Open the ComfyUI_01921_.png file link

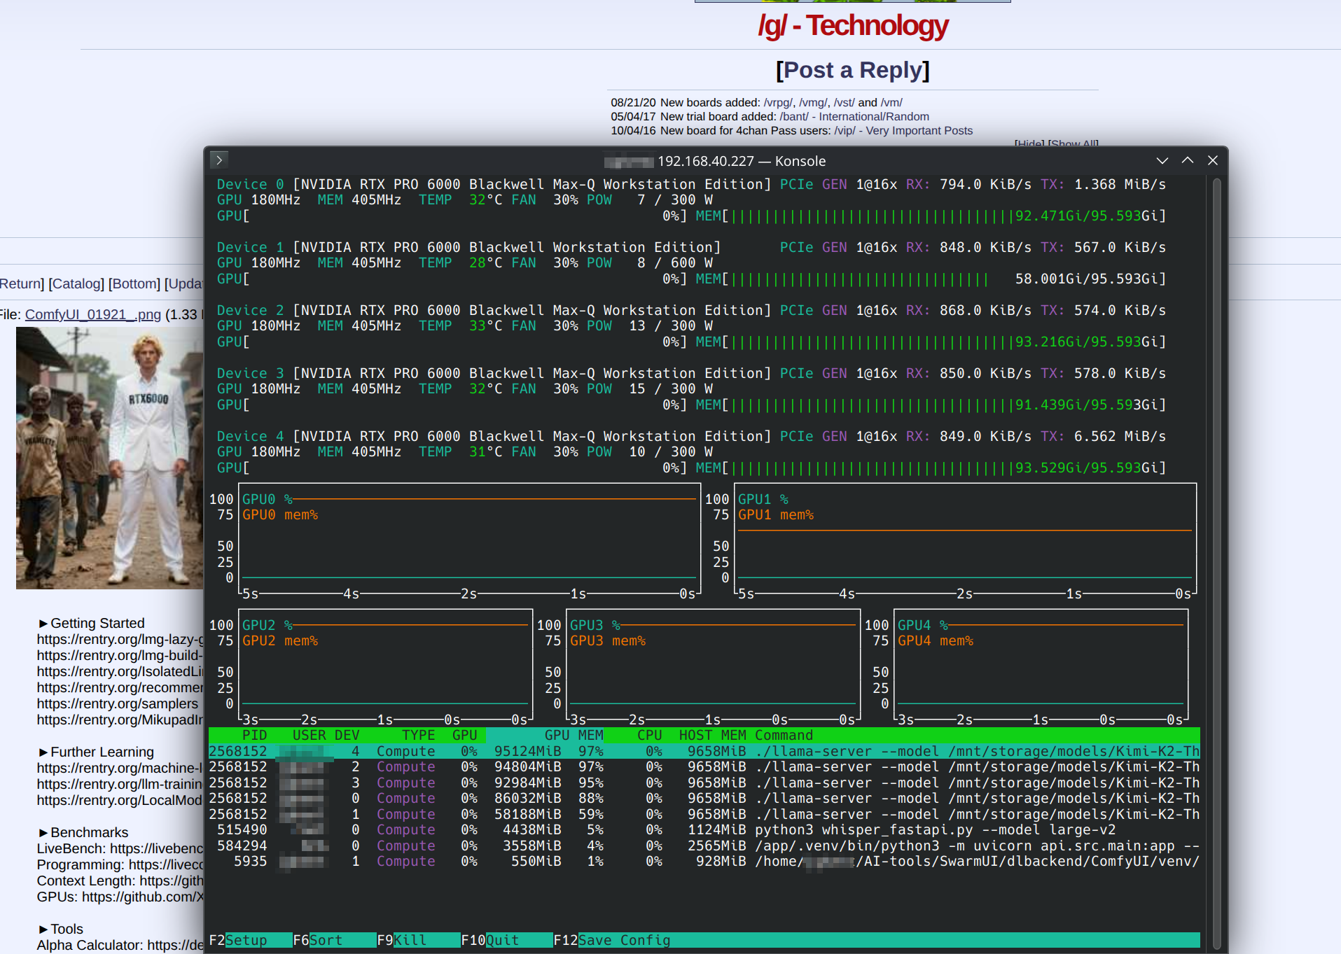coord(92,315)
